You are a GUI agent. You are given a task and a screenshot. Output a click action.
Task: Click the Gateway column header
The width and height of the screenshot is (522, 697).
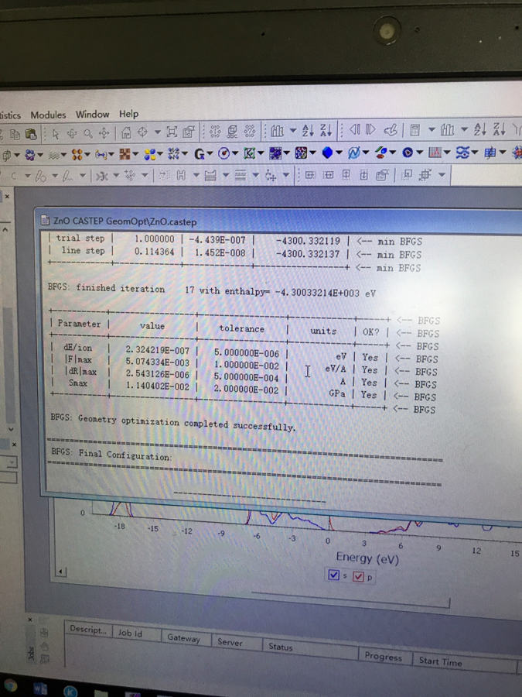(186, 638)
